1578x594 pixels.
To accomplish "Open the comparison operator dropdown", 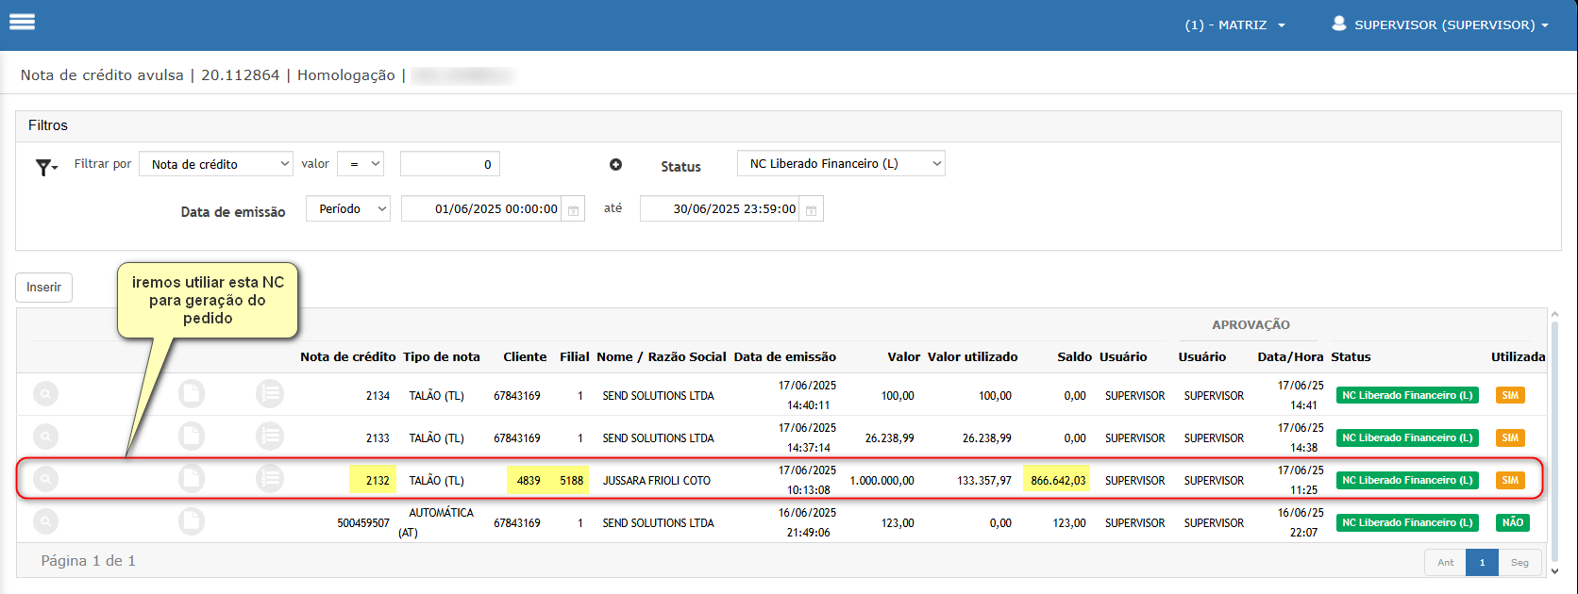I will 361,164.
